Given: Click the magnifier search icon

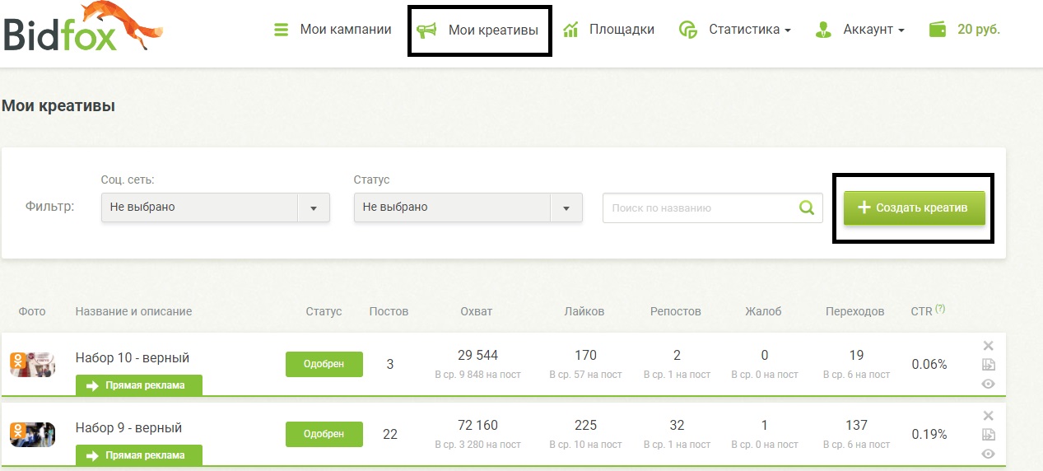Looking at the screenshot, I should tap(808, 208).
